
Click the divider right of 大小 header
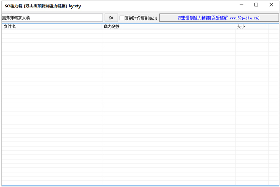click(x=268, y=27)
